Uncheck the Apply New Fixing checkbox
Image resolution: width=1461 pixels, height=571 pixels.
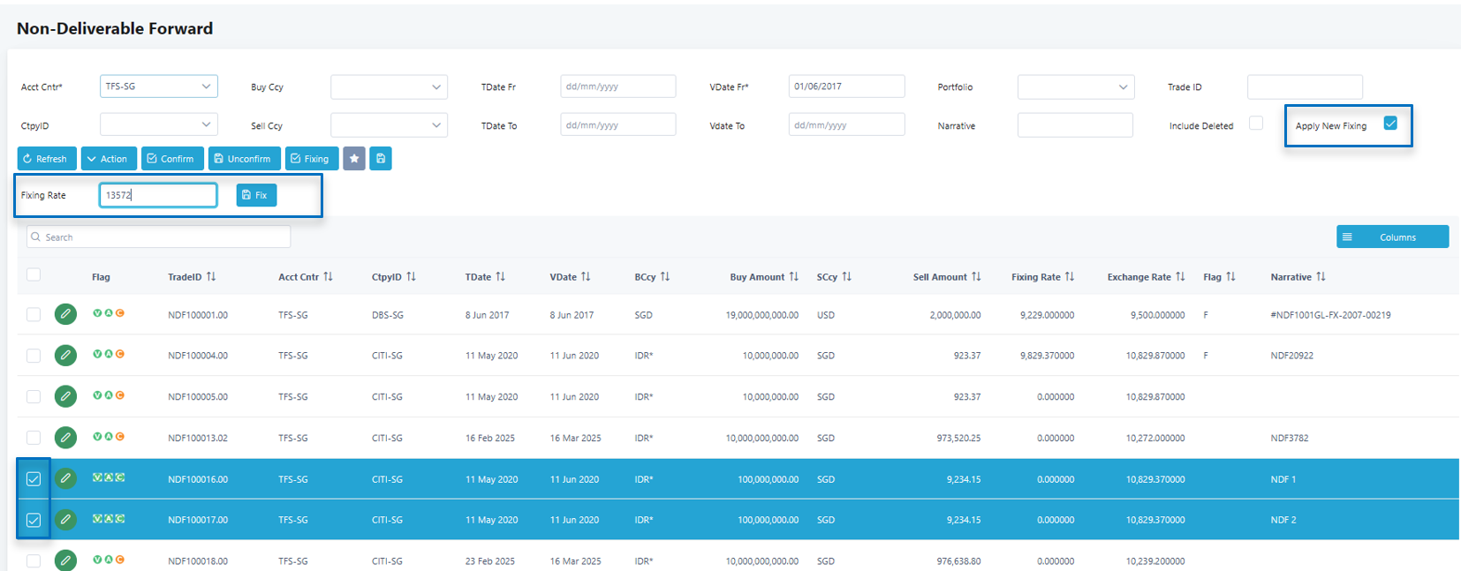1390,124
